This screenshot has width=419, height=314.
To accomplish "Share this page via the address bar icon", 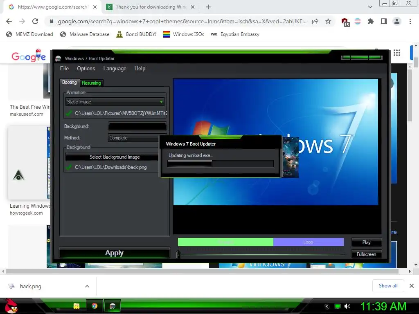I will point(315,21).
